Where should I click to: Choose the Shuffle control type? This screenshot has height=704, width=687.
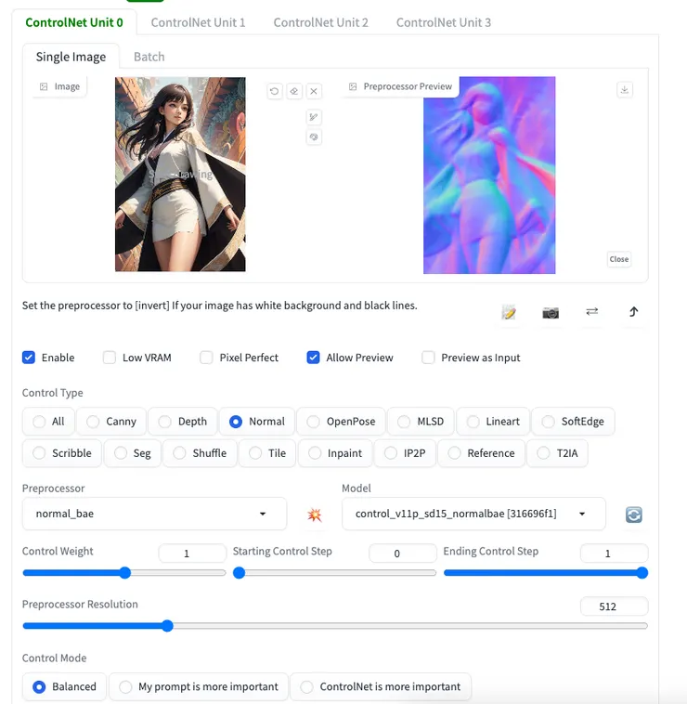[200, 453]
